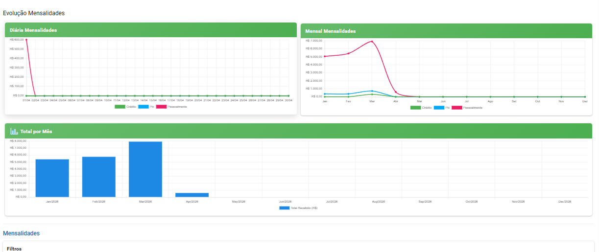Viewport: 599px width, 252px height.
Task: Hide Pessoalmente series in Diária Mensalidades chart
Action: click(x=161, y=106)
